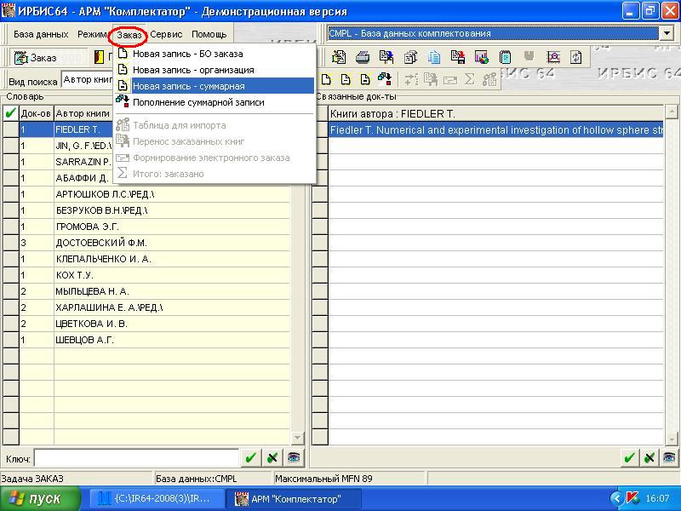Viewport: 681px width, 511px height.
Task: Click the printer icon in the toolbar
Action: pyautogui.click(x=362, y=58)
